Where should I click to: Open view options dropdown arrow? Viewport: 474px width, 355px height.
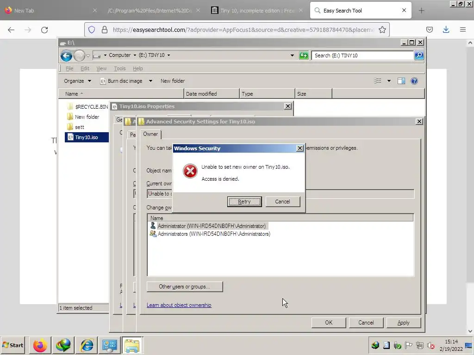click(x=389, y=81)
